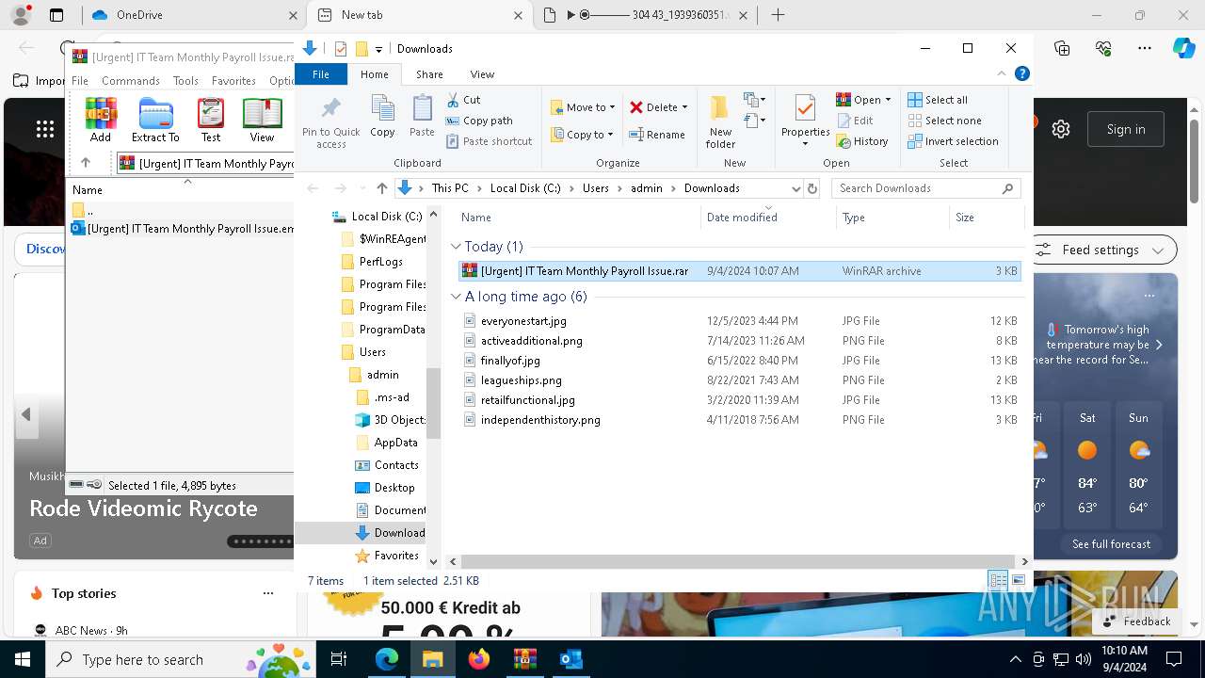
Task: Open Properties in the ribbon
Action: tap(805, 122)
